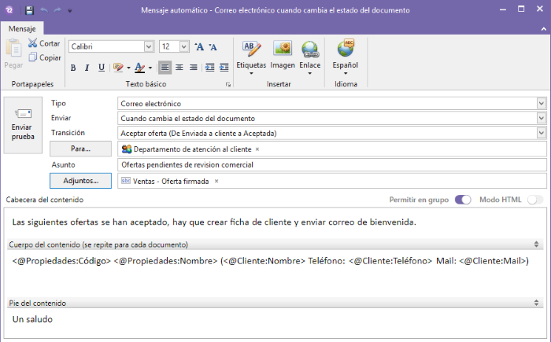551x342 pixels.
Task: Click the Asunto subject field
Action: point(332,164)
